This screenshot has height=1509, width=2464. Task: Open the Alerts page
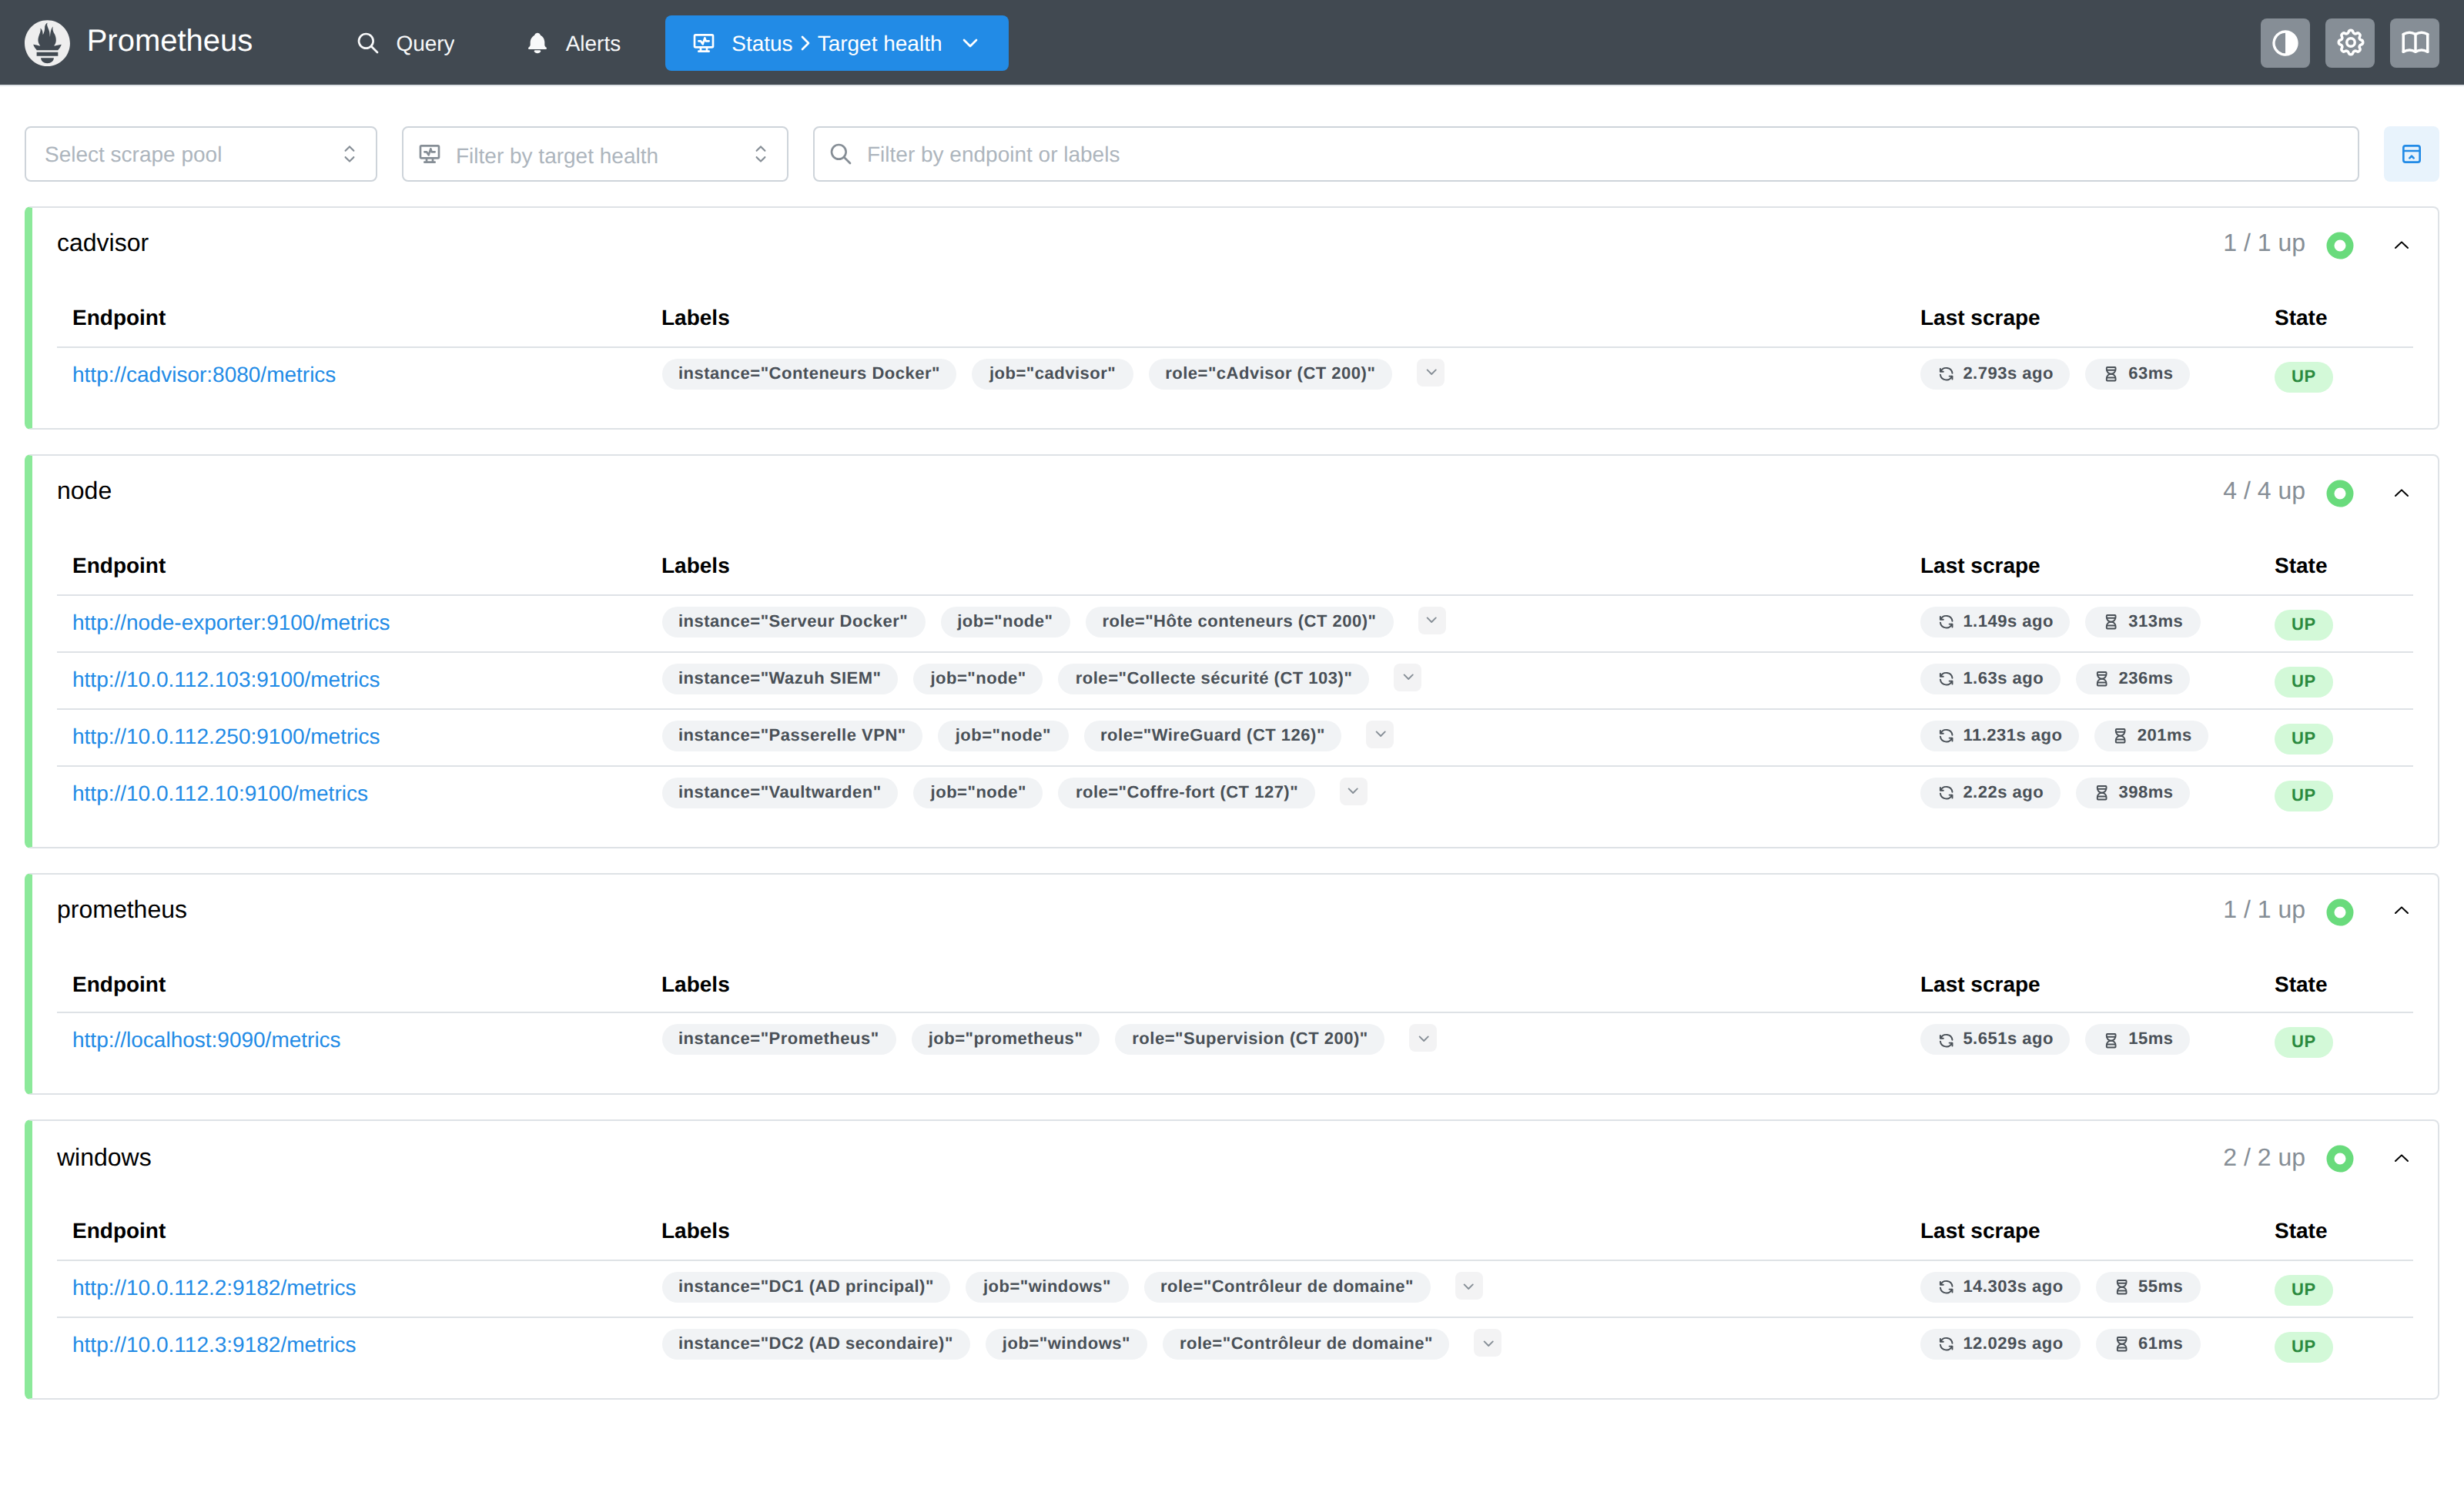[x=573, y=43]
